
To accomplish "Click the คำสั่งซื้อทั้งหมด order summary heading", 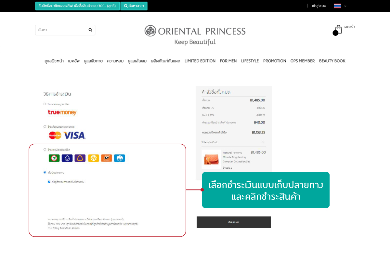I will pos(216,92).
